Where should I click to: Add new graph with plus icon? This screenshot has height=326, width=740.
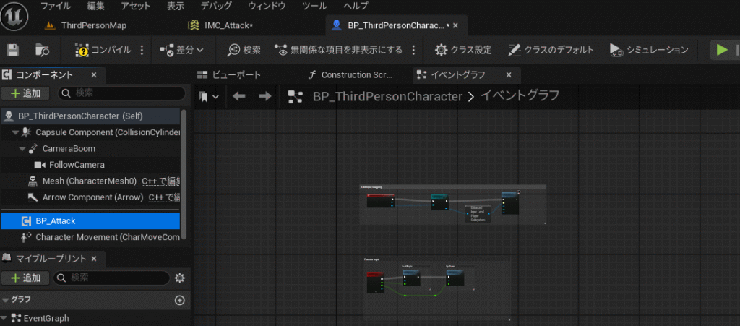179,300
